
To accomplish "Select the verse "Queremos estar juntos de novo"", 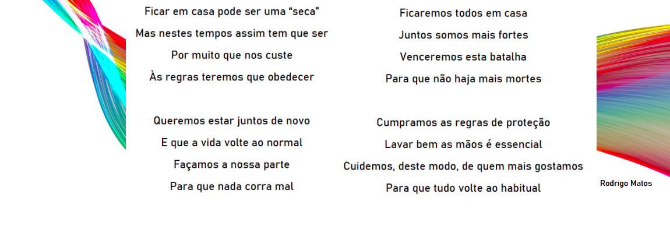I will 232,121.
